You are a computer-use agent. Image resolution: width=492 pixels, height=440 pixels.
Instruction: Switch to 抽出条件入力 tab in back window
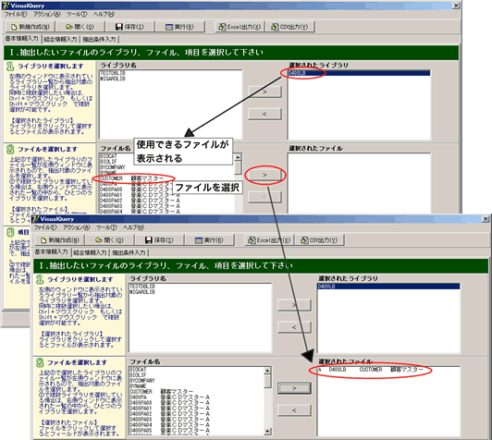pyautogui.click(x=99, y=39)
